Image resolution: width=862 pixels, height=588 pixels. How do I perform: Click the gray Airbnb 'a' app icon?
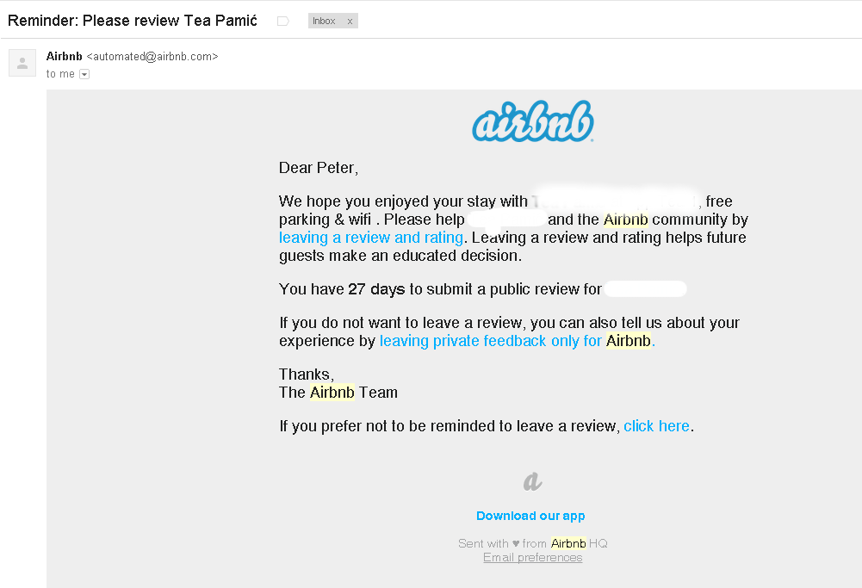532,481
